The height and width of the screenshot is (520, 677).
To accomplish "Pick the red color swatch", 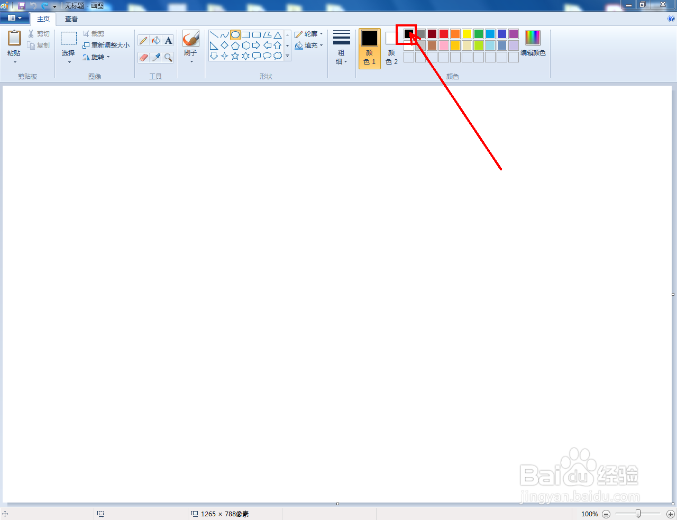I will 444,34.
